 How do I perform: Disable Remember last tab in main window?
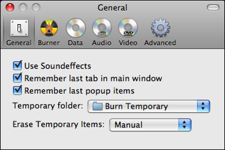(17, 78)
